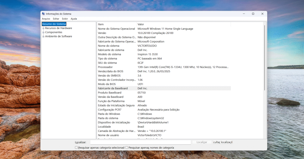The width and height of the screenshot is (304, 159).
Task: Select Componentes label in tree
Action: (54, 32)
